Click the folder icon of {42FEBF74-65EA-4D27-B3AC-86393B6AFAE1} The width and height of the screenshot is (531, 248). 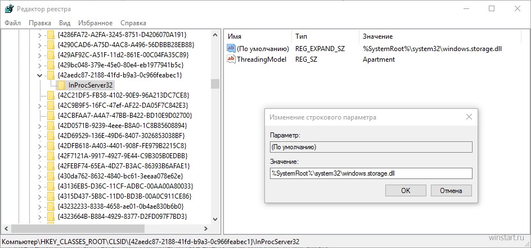pos(51,166)
